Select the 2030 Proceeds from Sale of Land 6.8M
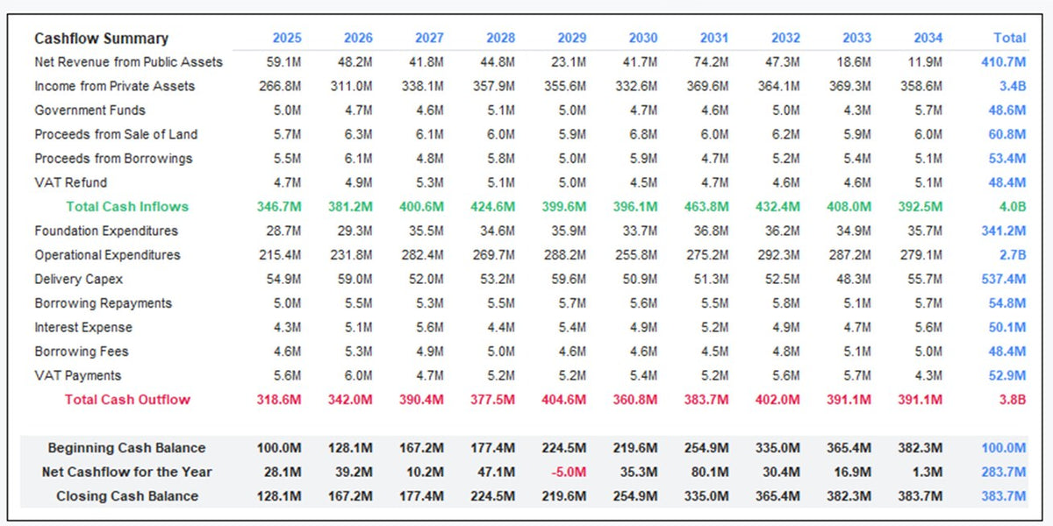Screen dimensions: 1053x526 pyautogui.click(x=643, y=134)
